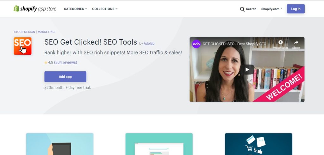Click the SEO Get Clicked app icon
The image size is (324, 155).
[22, 46]
